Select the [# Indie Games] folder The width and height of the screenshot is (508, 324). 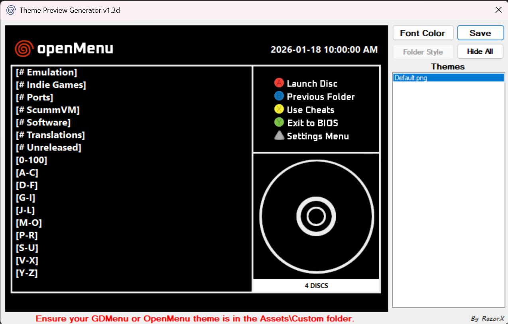pos(51,85)
